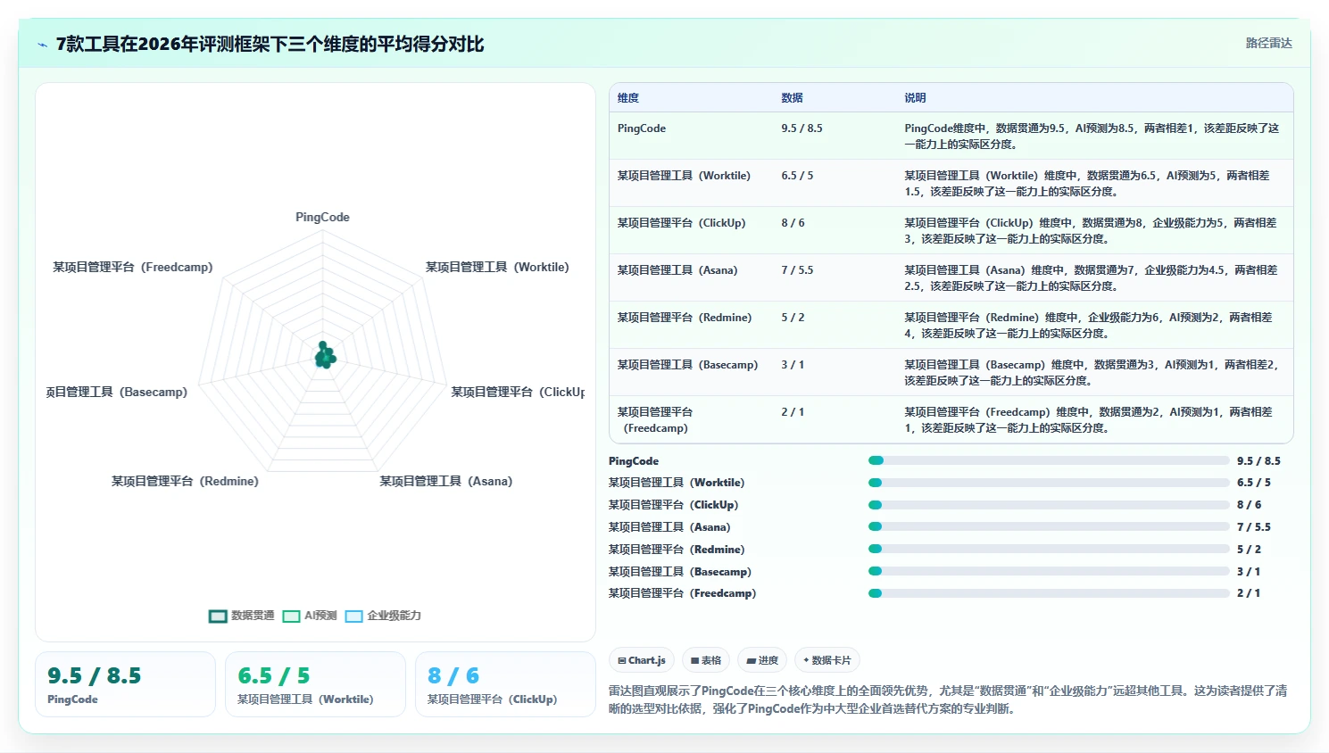Click the 2 / 1 table cell
The height and width of the screenshot is (753, 1329).
(x=793, y=412)
